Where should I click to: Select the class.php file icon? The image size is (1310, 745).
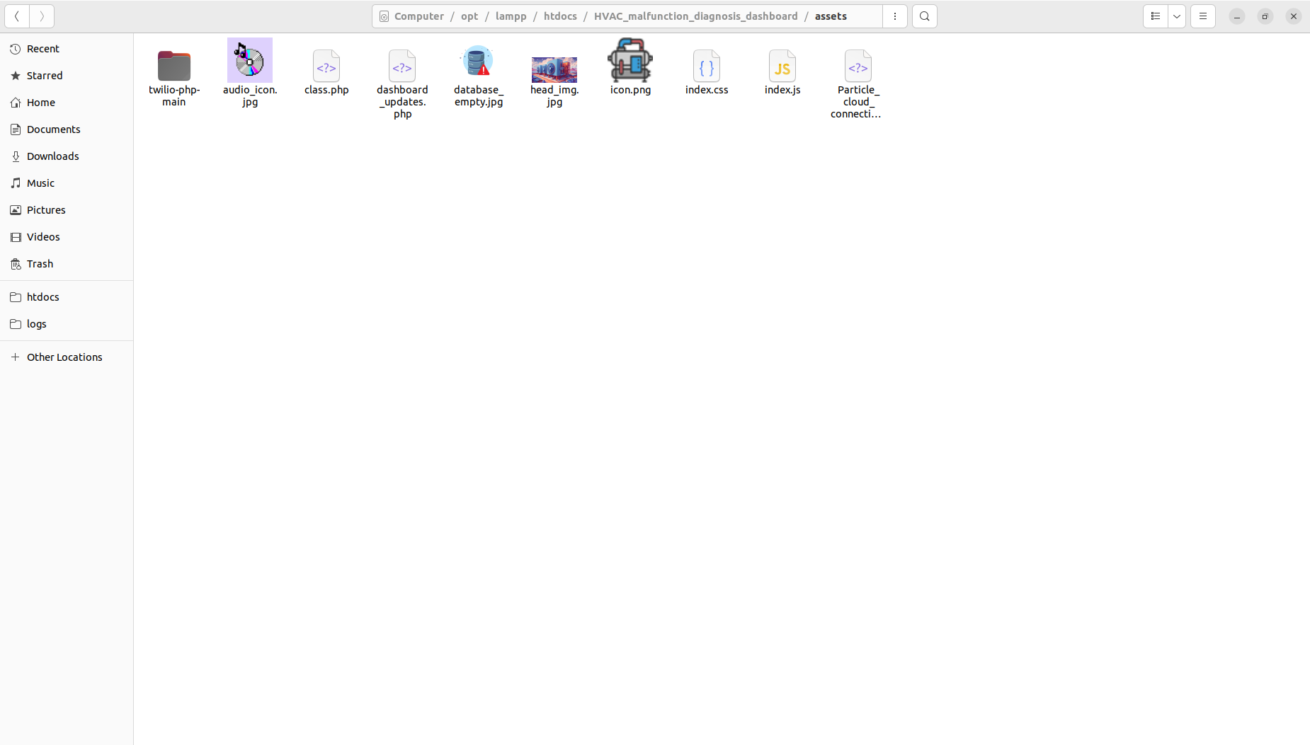coord(326,67)
